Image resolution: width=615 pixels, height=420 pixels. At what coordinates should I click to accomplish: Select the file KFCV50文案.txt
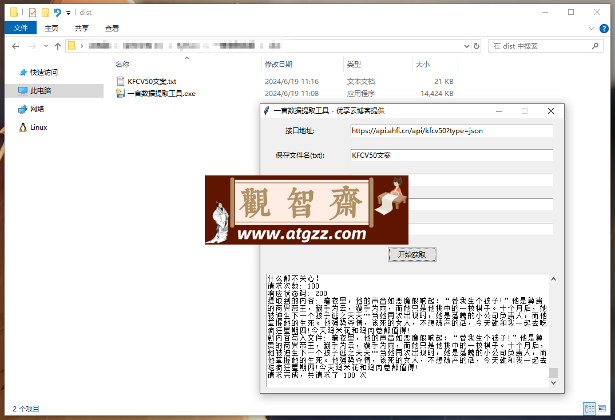coord(152,82)
